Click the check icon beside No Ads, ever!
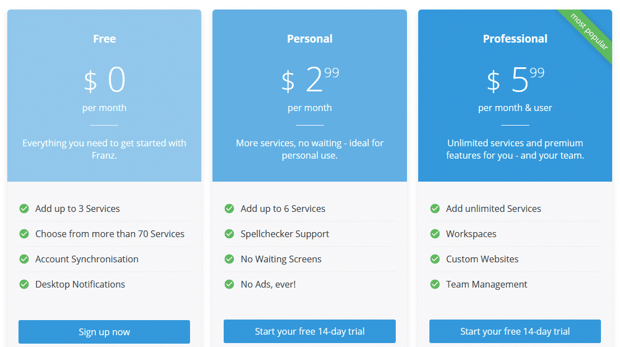The image size is (620, 347). 229,284
